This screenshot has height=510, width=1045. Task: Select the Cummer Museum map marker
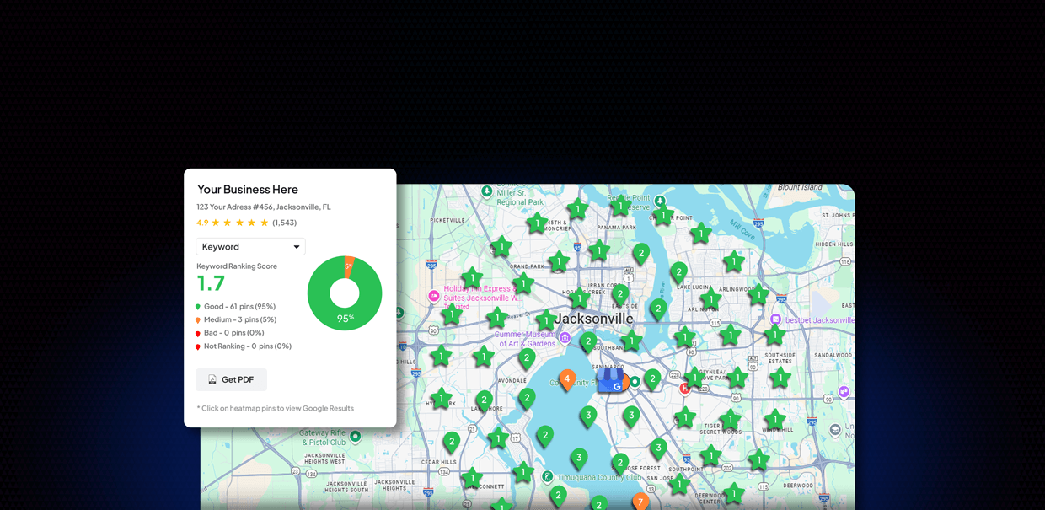pyautogui.click(x=565, y=338)
